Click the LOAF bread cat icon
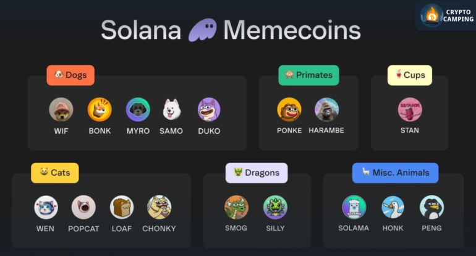The width and height of the screenshot is (476, 256). [122, 207]
